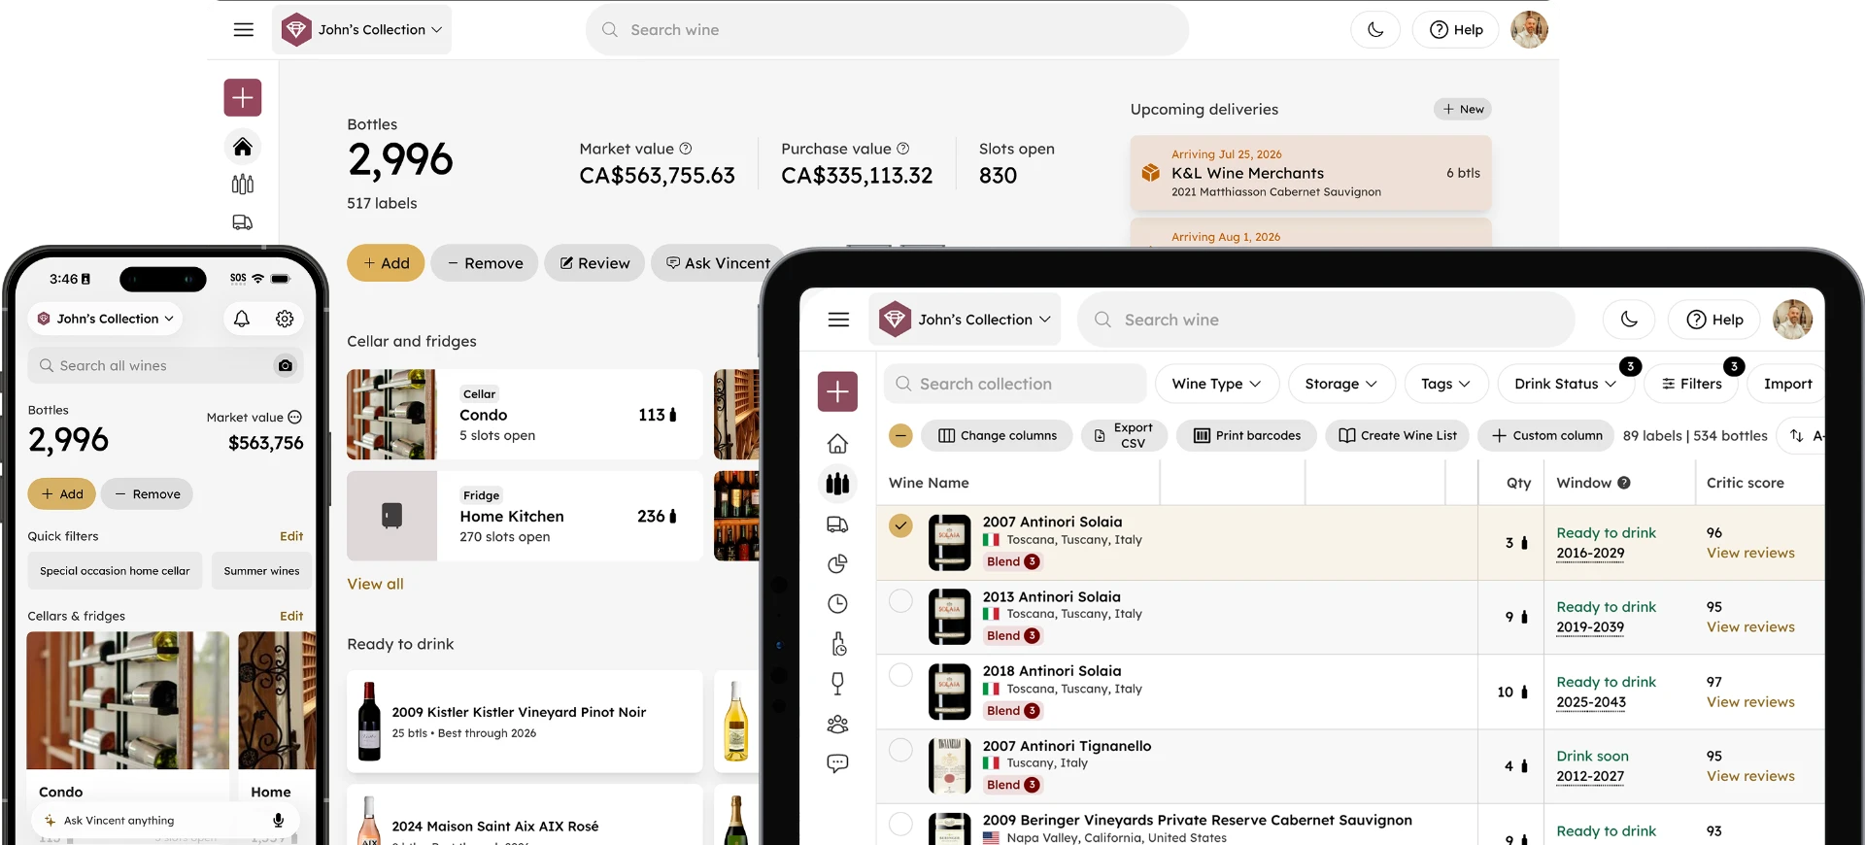Open Home Kitchen fridge card
Screen dimensions: 1865x845
point(525,516)
